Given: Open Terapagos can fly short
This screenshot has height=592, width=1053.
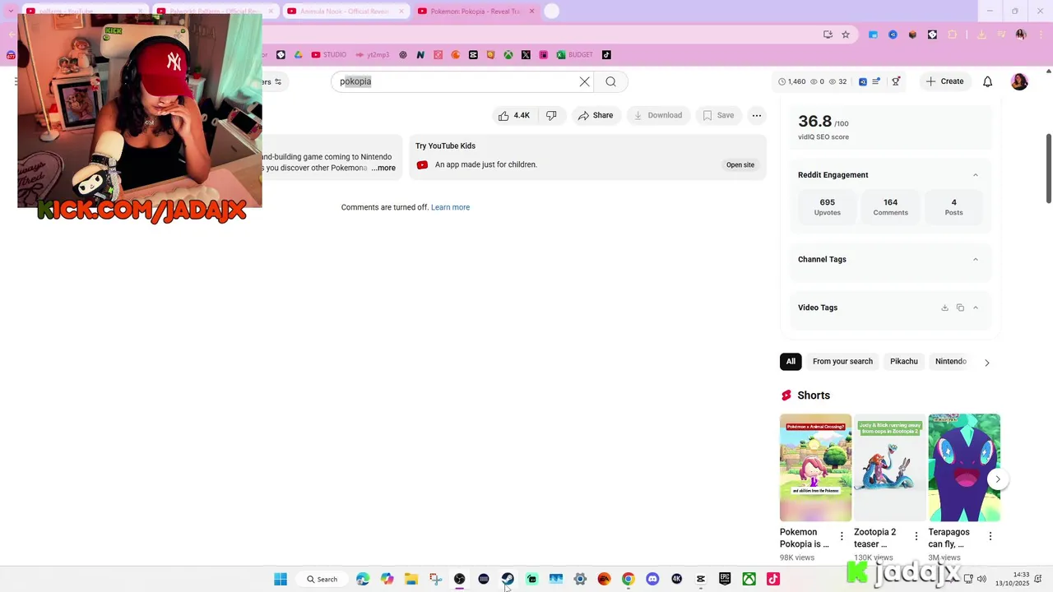Looking at the screenshot, I should click(x=964, y=467).
